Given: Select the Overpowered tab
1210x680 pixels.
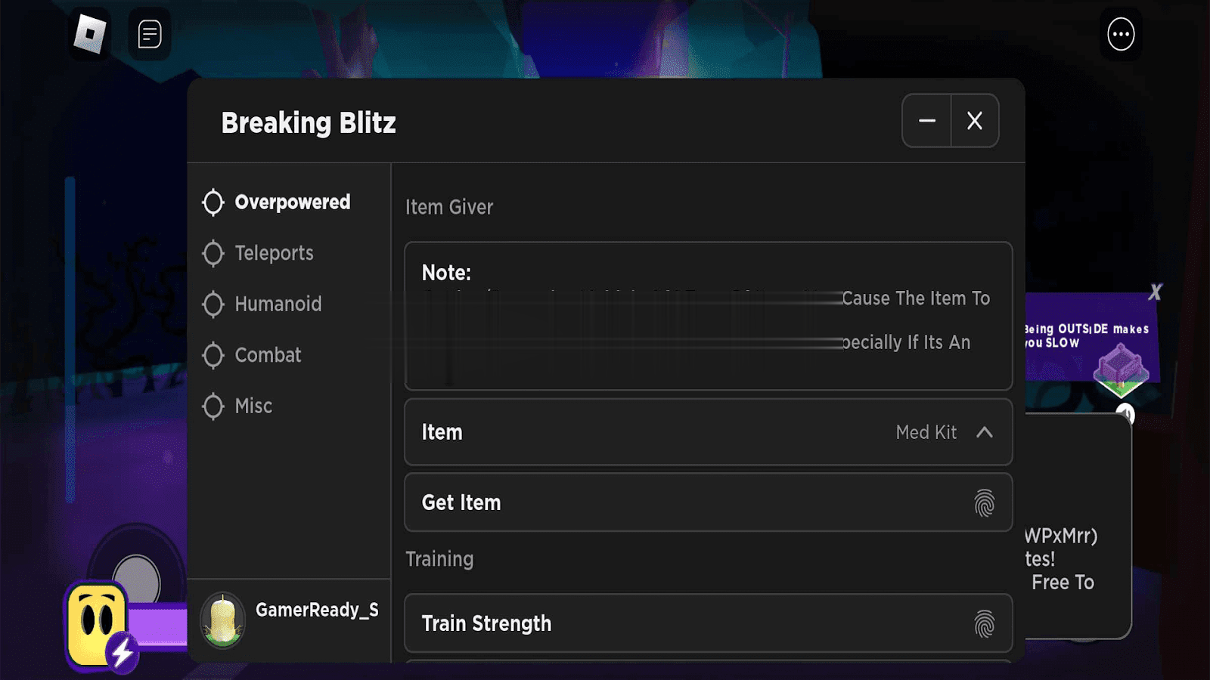Looking at the screenshot, I should point(292,202).
